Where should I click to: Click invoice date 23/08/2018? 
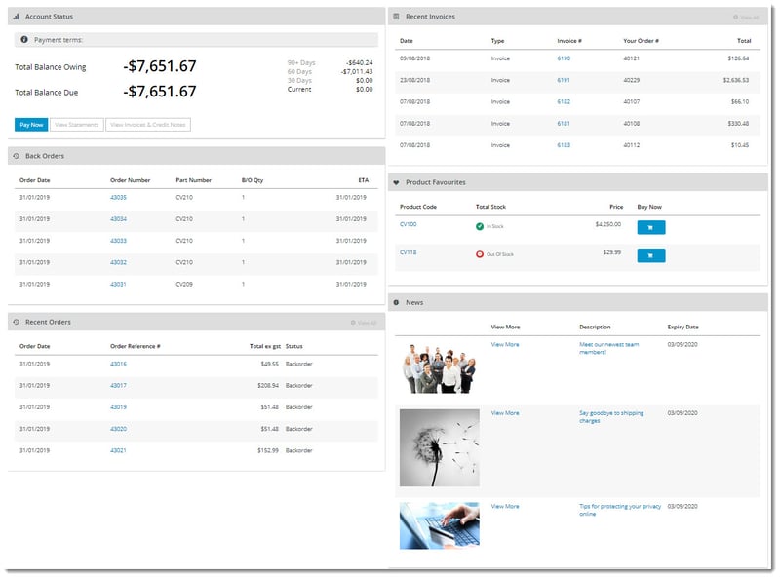(414, 80)
